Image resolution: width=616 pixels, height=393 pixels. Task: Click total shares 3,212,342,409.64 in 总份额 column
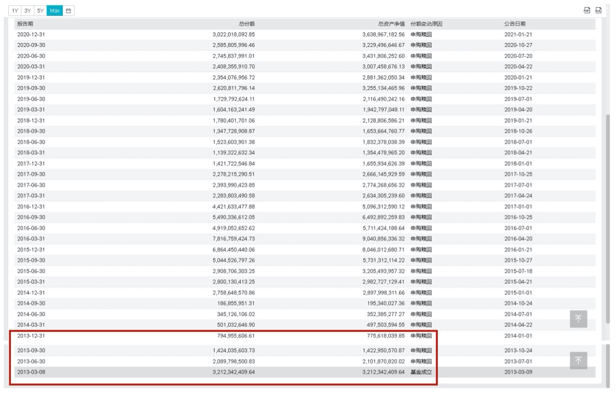coord(234,372)
